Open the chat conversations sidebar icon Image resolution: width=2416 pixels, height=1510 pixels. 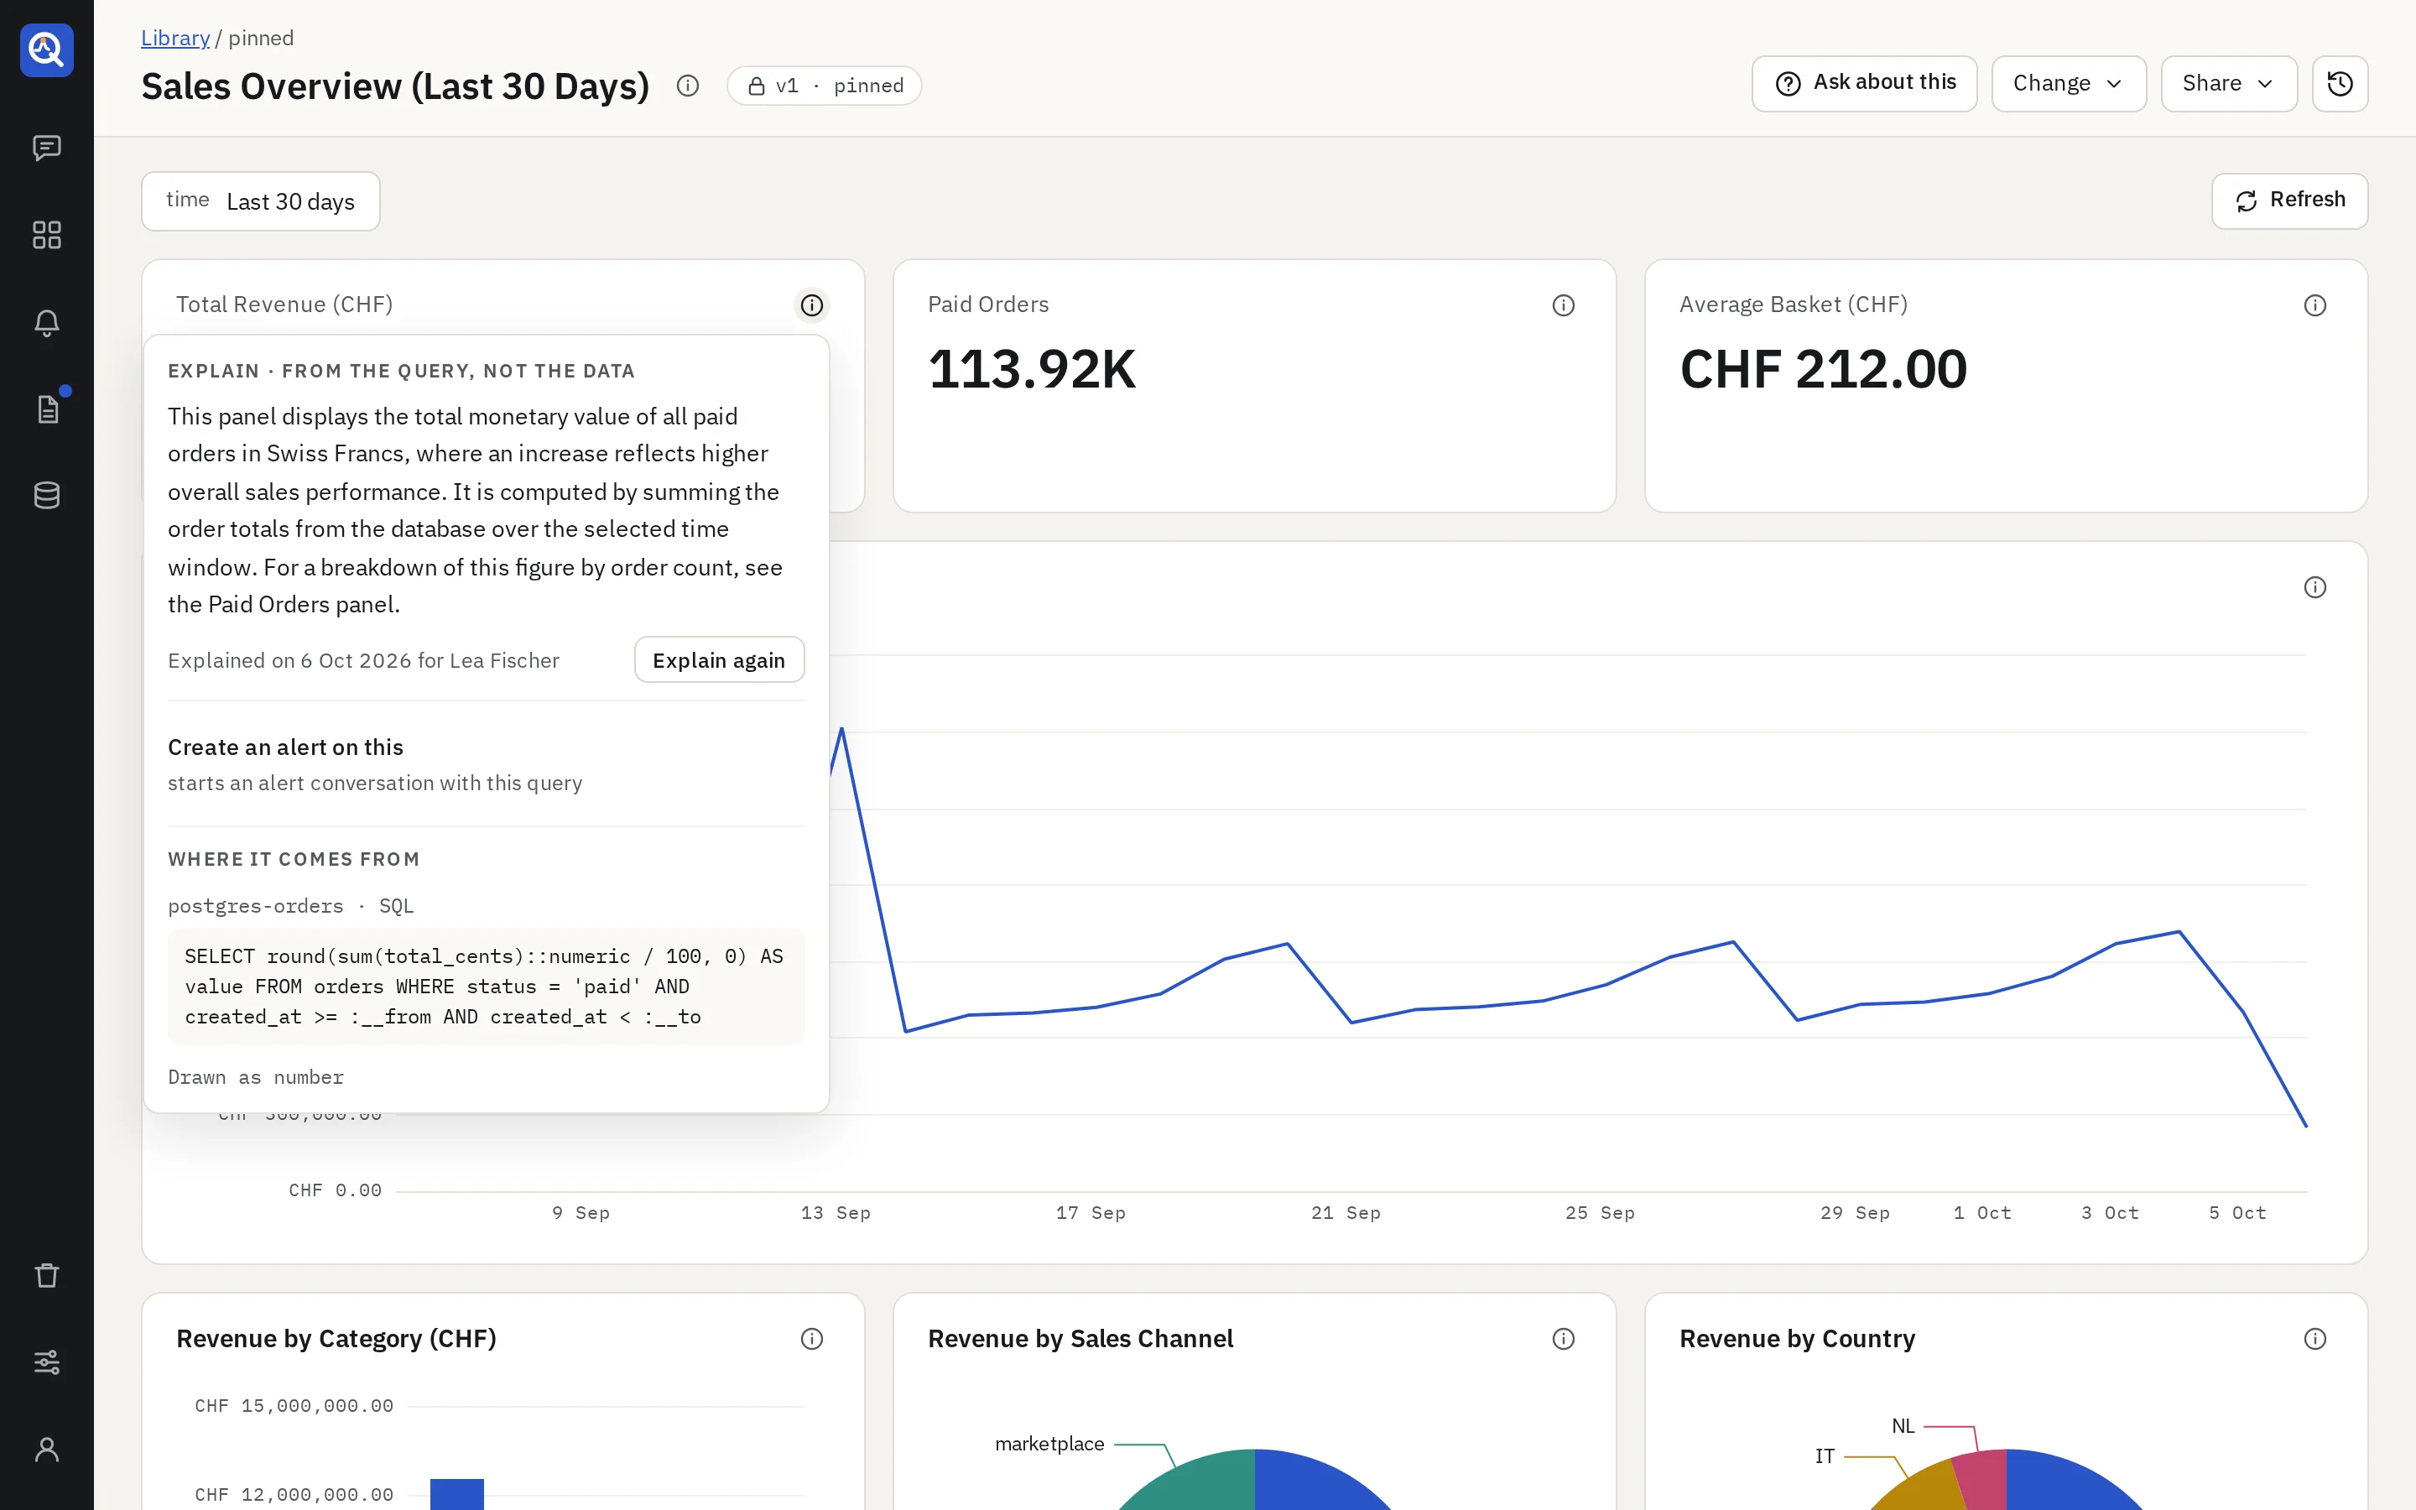(x=47, y=148)
